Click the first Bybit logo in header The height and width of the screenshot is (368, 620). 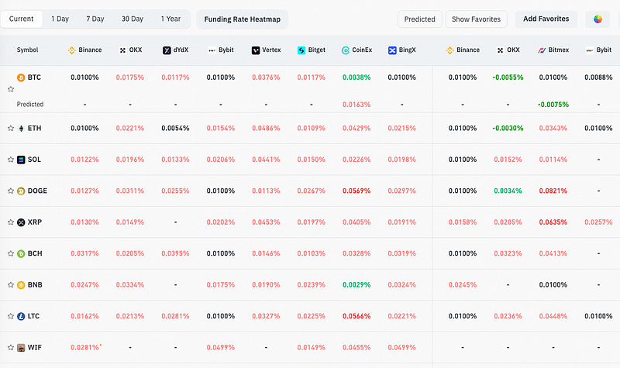pos(212,50)
